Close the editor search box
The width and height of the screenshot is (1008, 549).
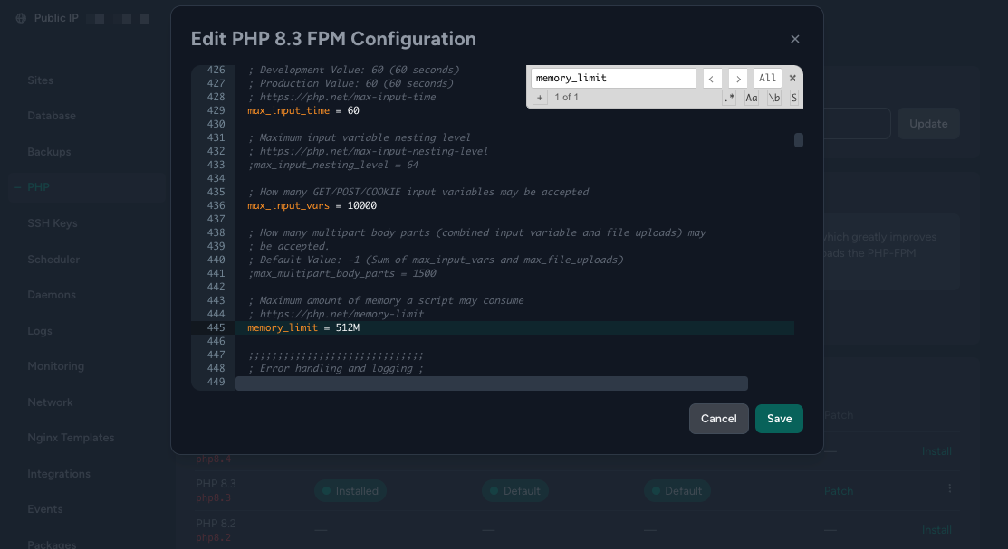click(792, 79)
